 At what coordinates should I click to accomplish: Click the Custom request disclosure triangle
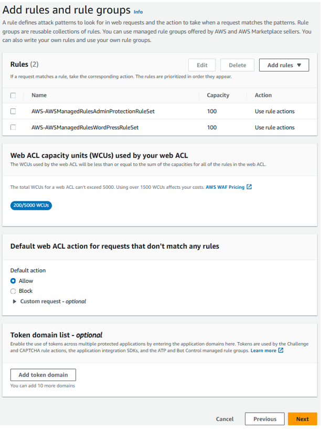click(14, 301)
